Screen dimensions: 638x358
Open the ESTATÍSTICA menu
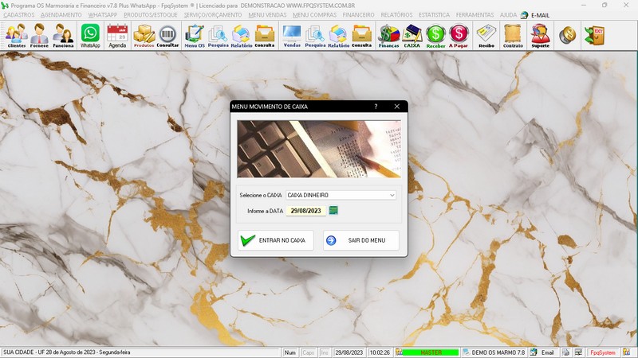434,14
